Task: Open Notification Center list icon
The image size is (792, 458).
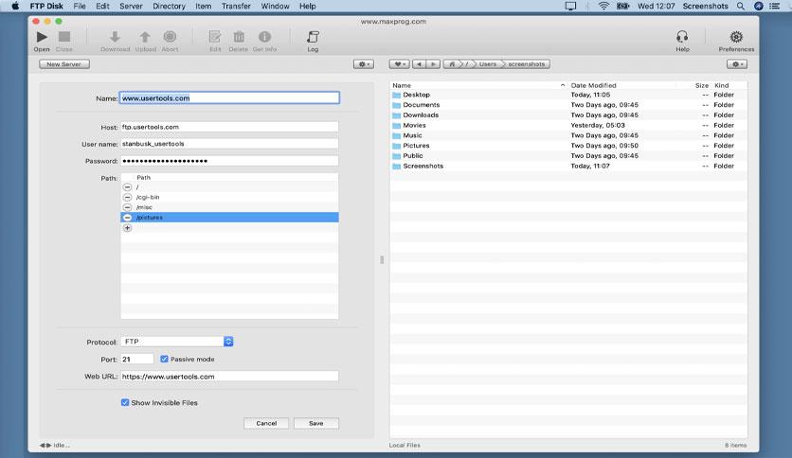Action: click(774, 6)
